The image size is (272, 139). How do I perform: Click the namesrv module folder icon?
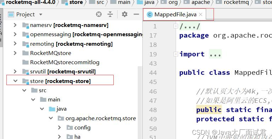[25, 26]
